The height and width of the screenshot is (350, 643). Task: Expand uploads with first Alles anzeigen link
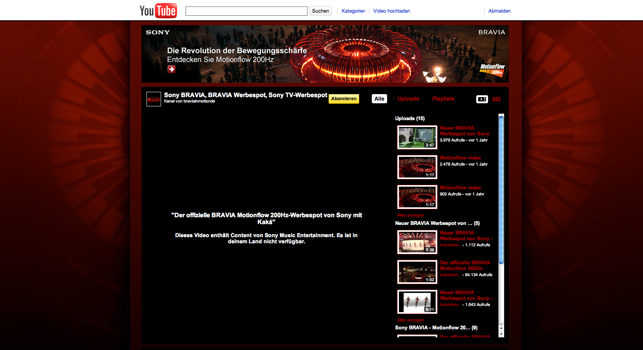tap(410, 215)
